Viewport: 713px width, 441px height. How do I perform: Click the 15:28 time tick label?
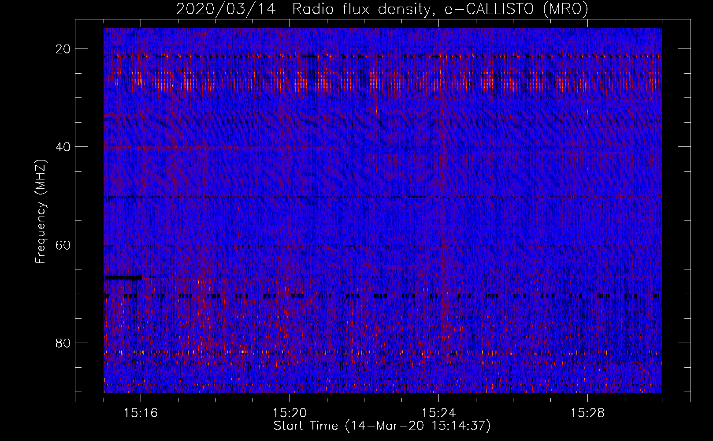coord(587,413)
